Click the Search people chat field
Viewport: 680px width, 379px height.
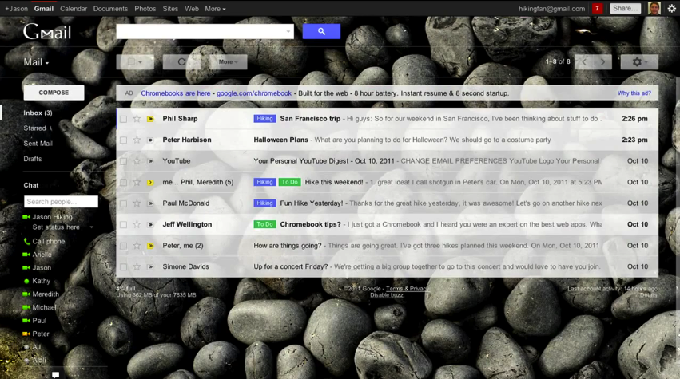pyautogui.click(x=61, y=202)
